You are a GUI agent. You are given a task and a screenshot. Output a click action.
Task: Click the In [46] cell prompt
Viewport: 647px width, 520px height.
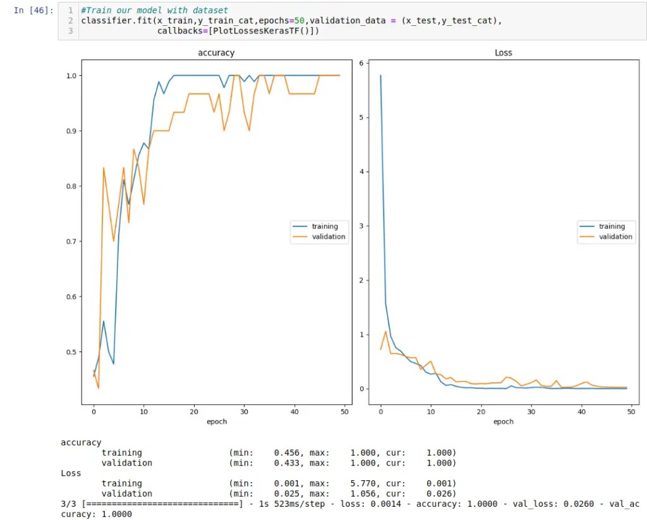33,11
